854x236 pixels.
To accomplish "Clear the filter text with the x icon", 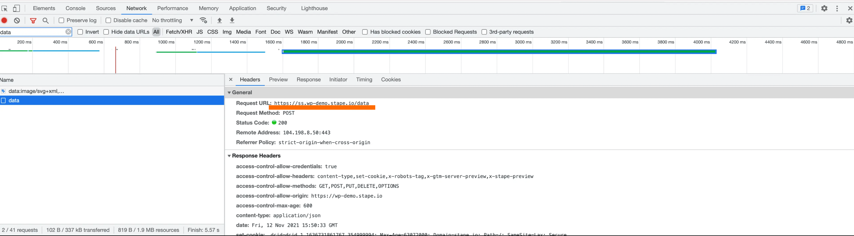I will pyautogui.click(x=68, y=32).
